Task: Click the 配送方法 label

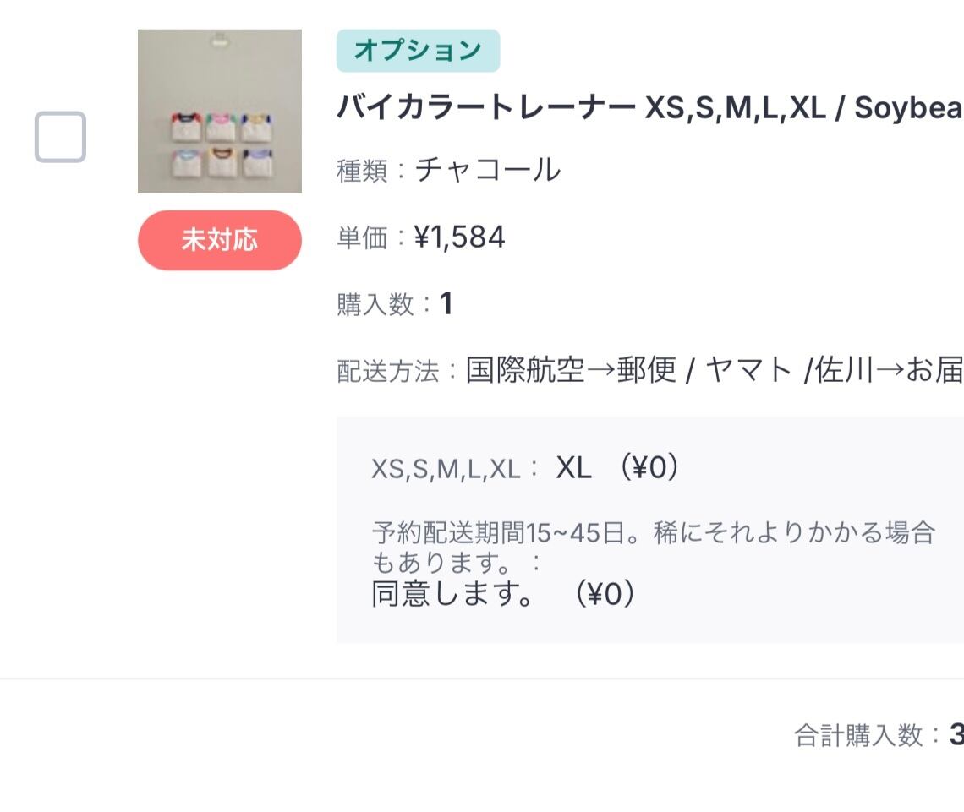Action: point(389,371)
